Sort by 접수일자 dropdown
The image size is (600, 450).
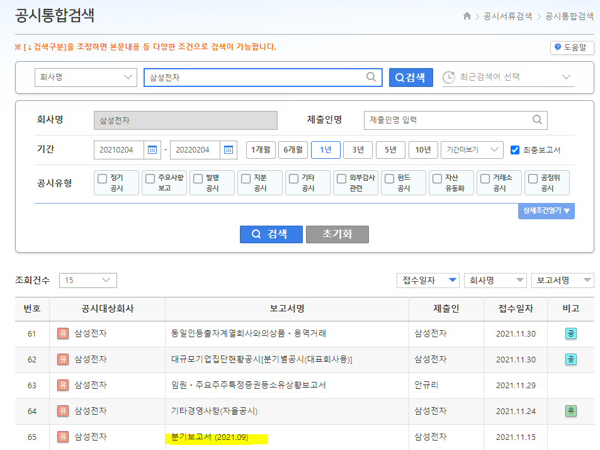point(428,280)
